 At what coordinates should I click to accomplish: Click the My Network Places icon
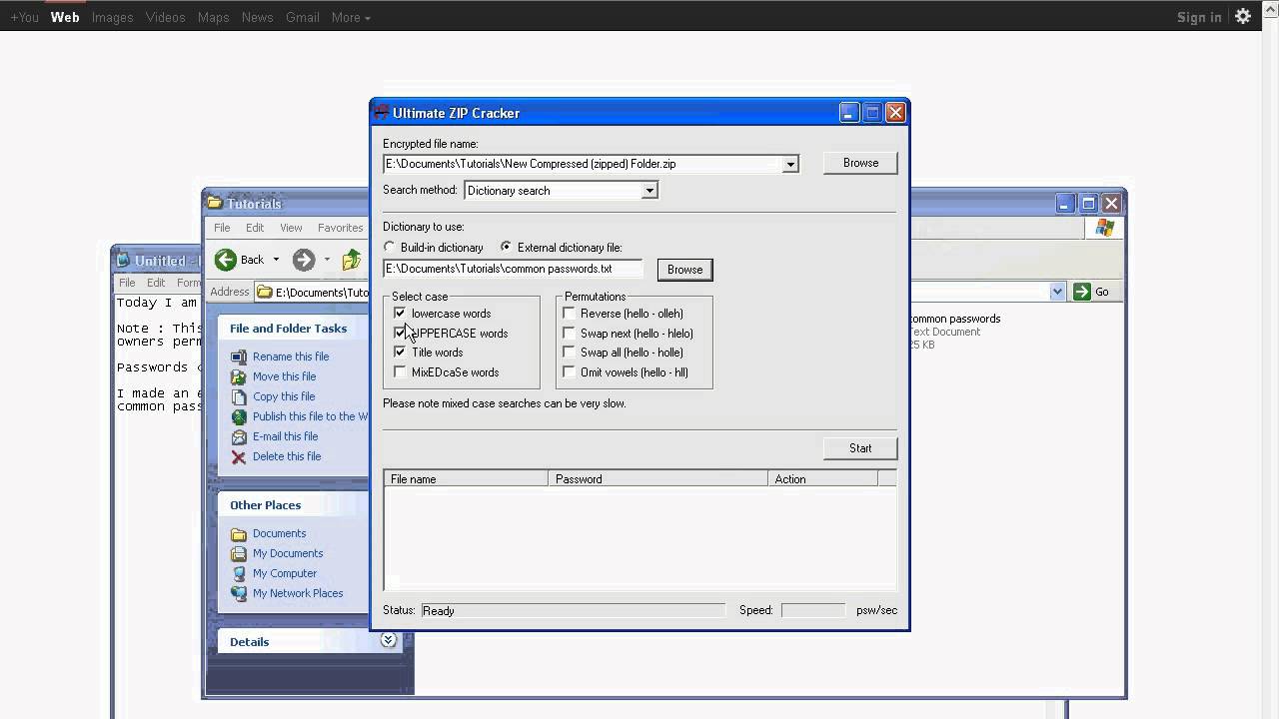click(239, 593)
